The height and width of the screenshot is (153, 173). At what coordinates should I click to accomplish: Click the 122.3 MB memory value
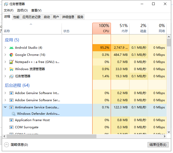[x=121, y=107]
